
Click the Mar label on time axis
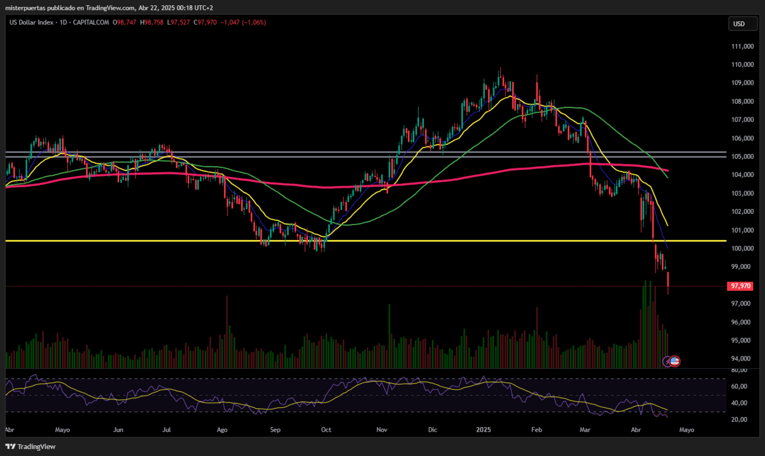[x=586, y=429]
